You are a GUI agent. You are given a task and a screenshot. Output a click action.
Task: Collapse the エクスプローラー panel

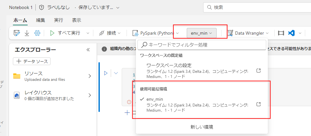(88, 50)
